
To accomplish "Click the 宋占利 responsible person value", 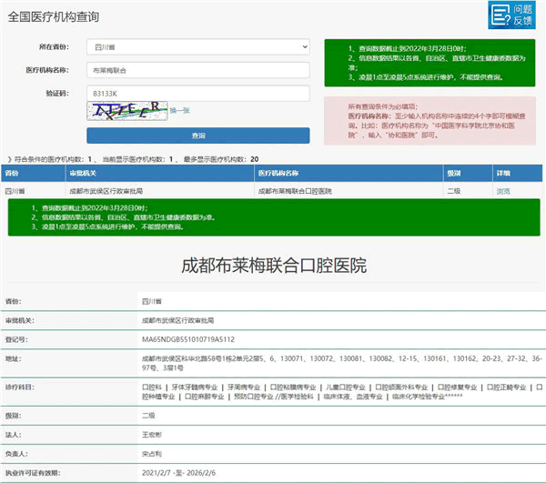I will (152, 454).
